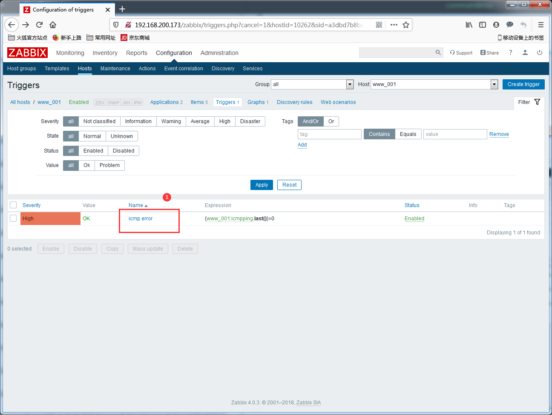Image resolution: width=552 pixels, height=415 pixels.
Task: Open a new browser tab
Action: [122, 9]
